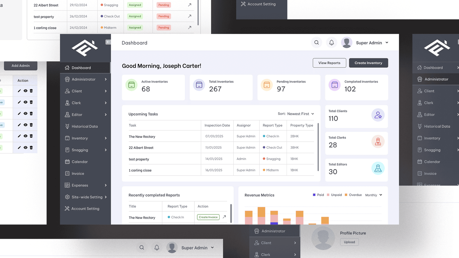Collapse sidebar using the left arrow icon
This screenshot has width=459, height=258.
[108, 42]
